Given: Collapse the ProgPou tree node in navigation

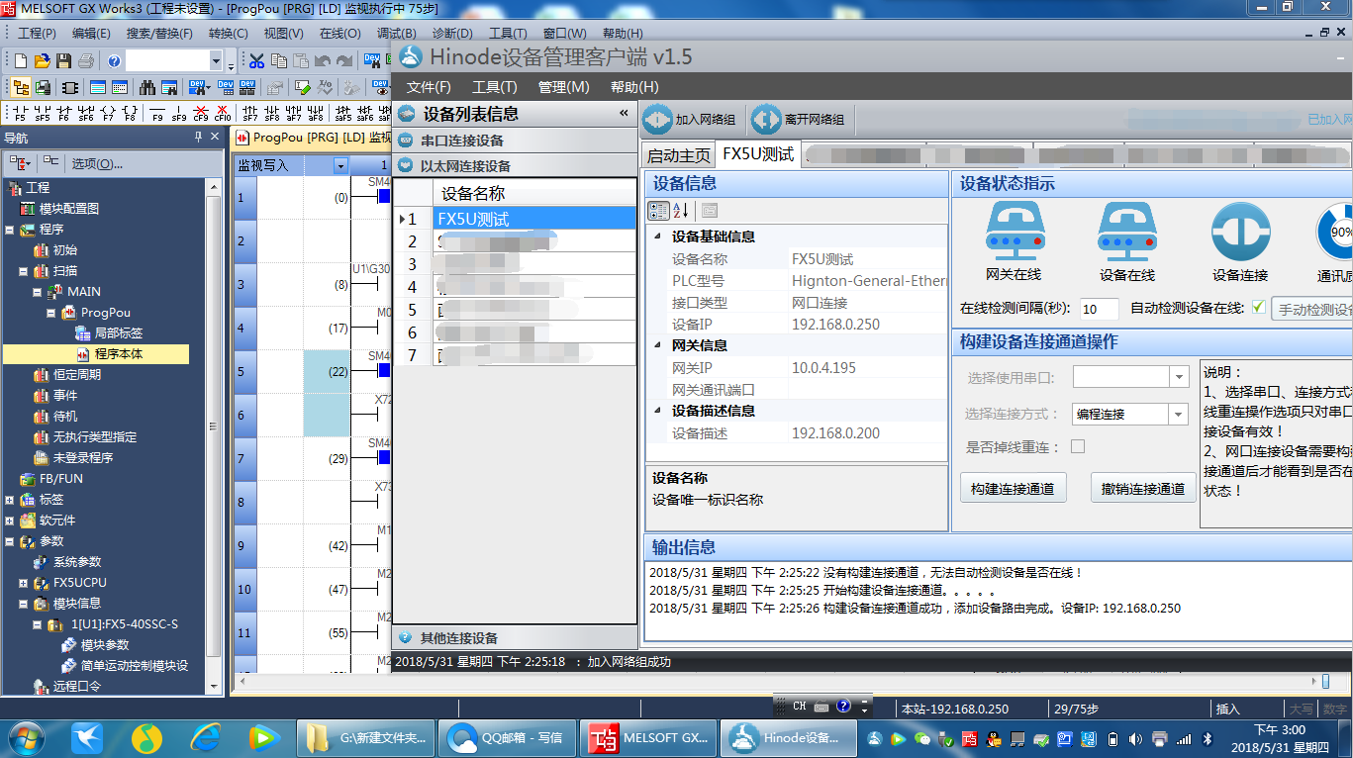Looking at the screenshot, I should pos(48,313).
